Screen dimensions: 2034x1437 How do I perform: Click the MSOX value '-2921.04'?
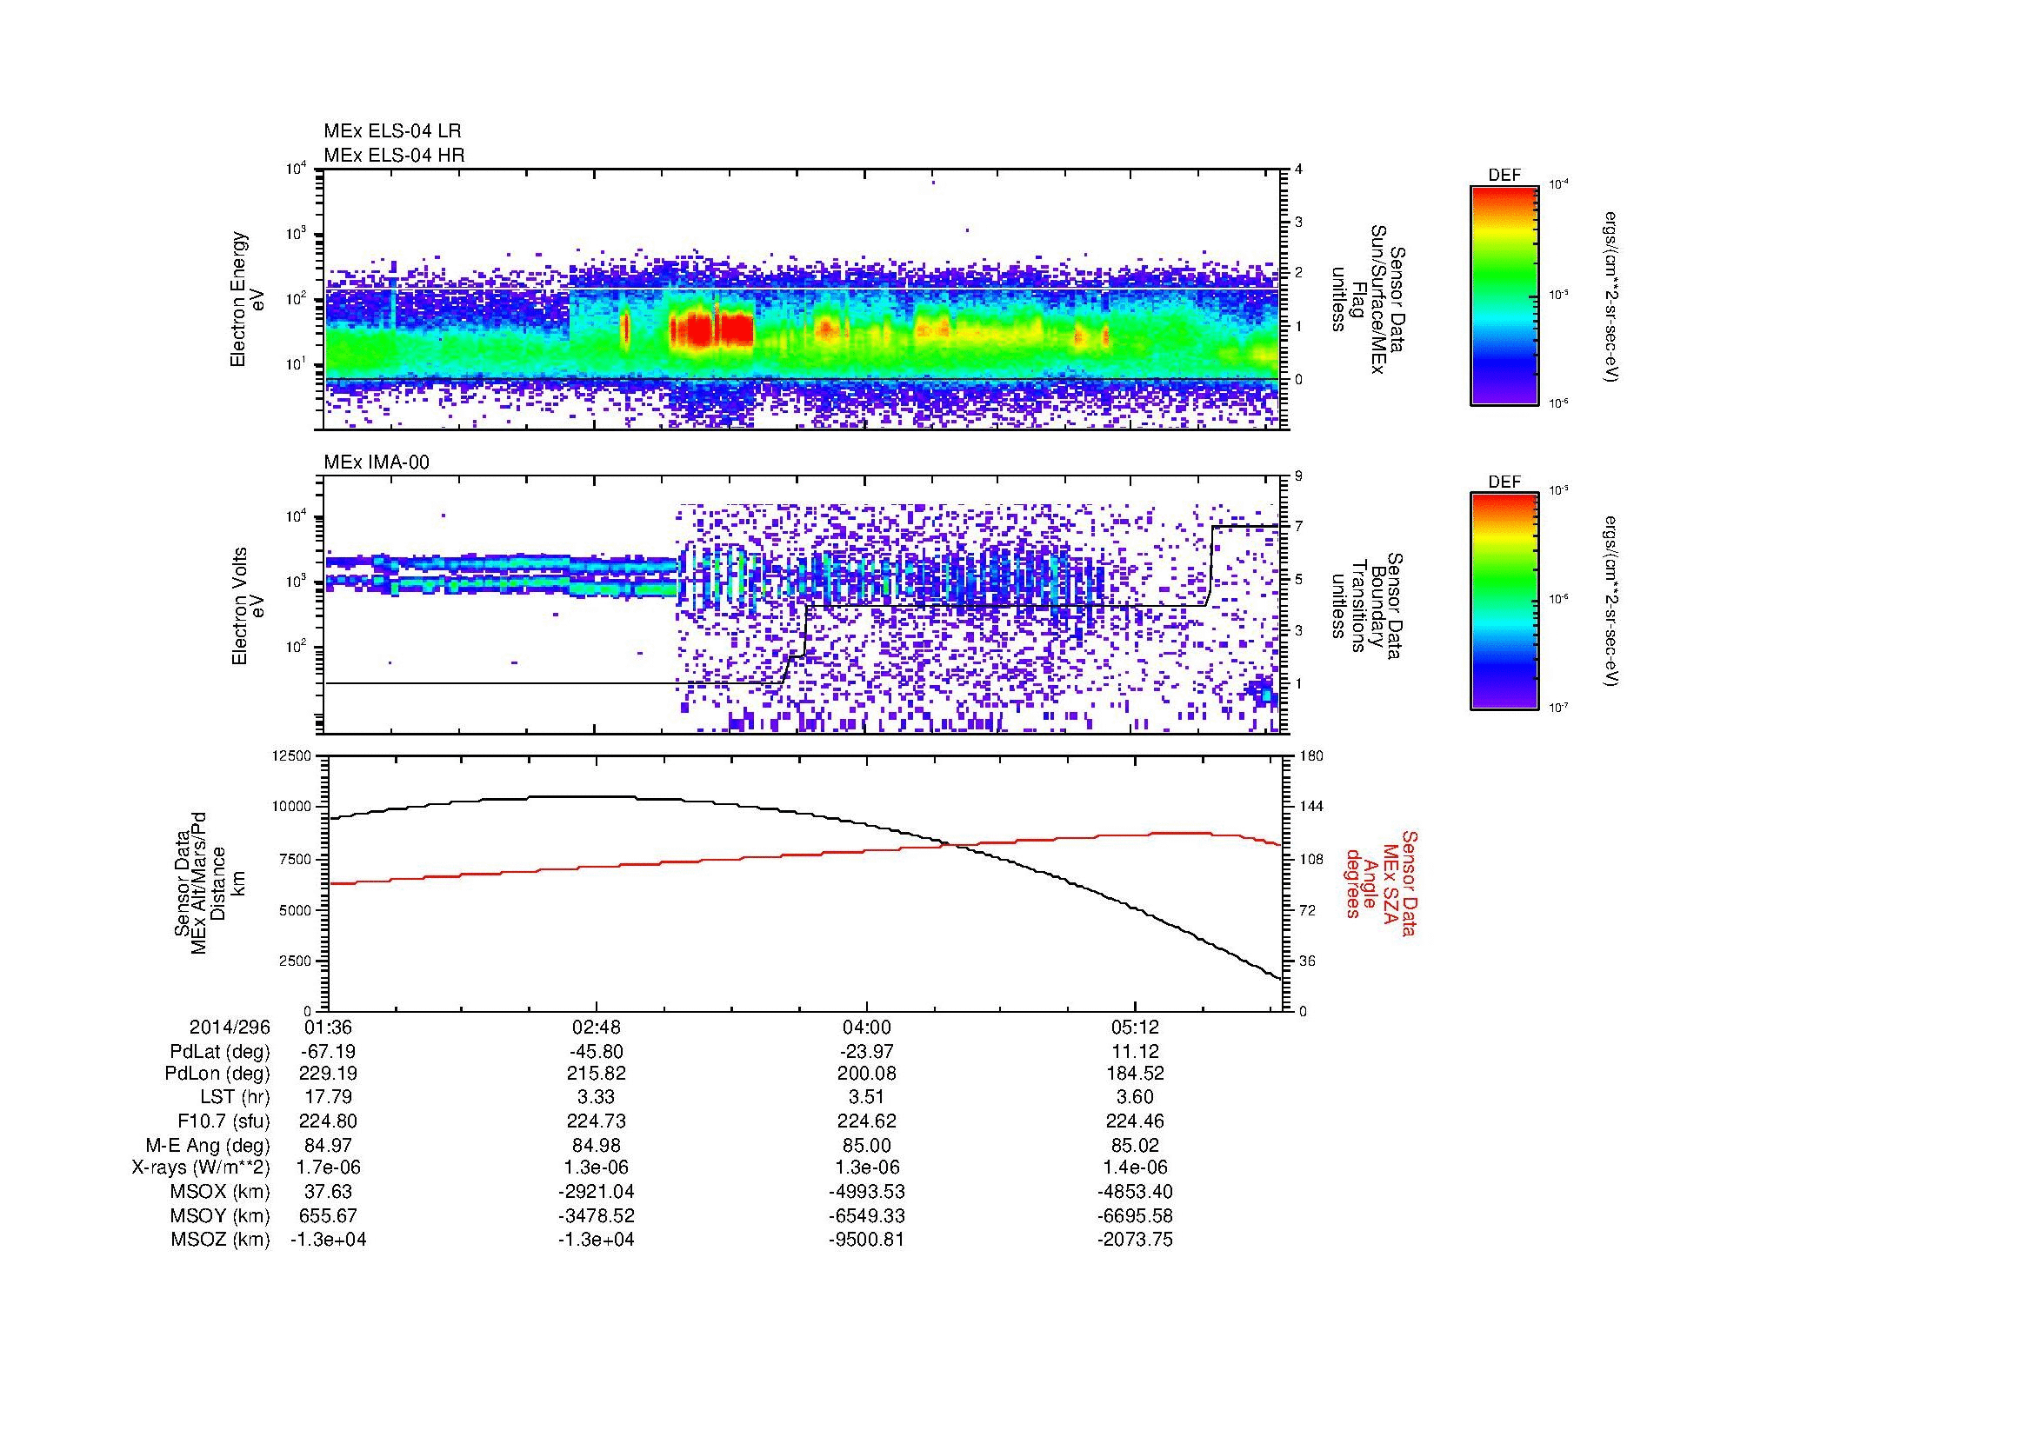(597, 1192)
